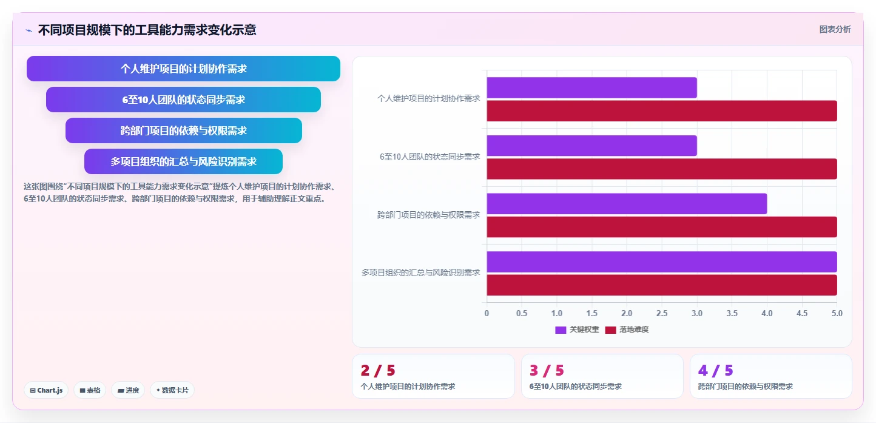Select the Chart.js tag chip

tap(46, 390)
